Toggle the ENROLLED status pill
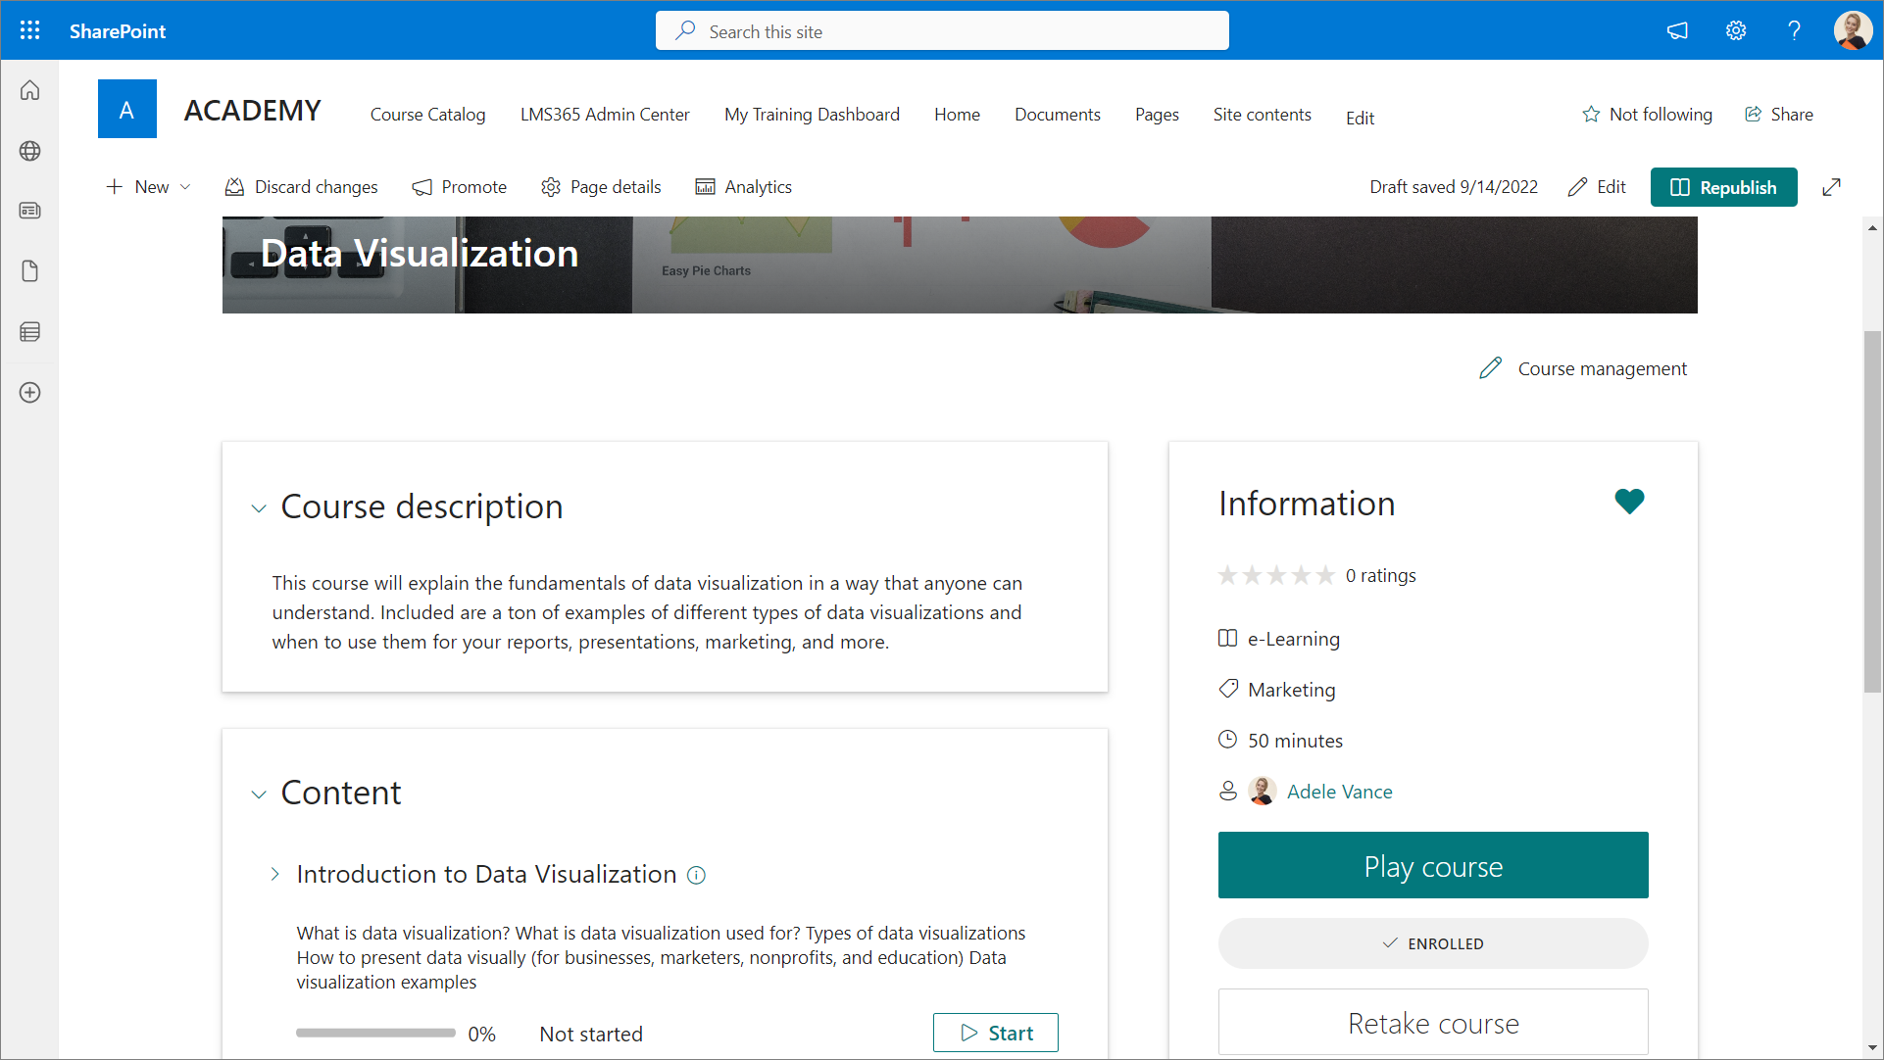The width and height of the screenshot is (1884, 1060). click(x=1432, y=943)
